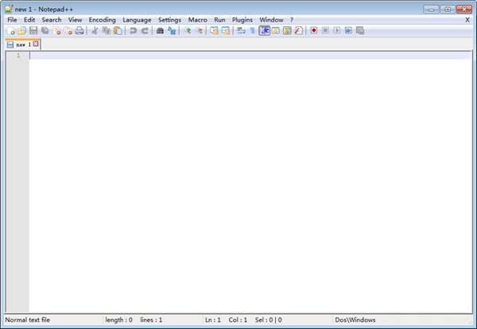Click inside line 1 of the editor
477x329 pixels.
[x=238, y=55]
